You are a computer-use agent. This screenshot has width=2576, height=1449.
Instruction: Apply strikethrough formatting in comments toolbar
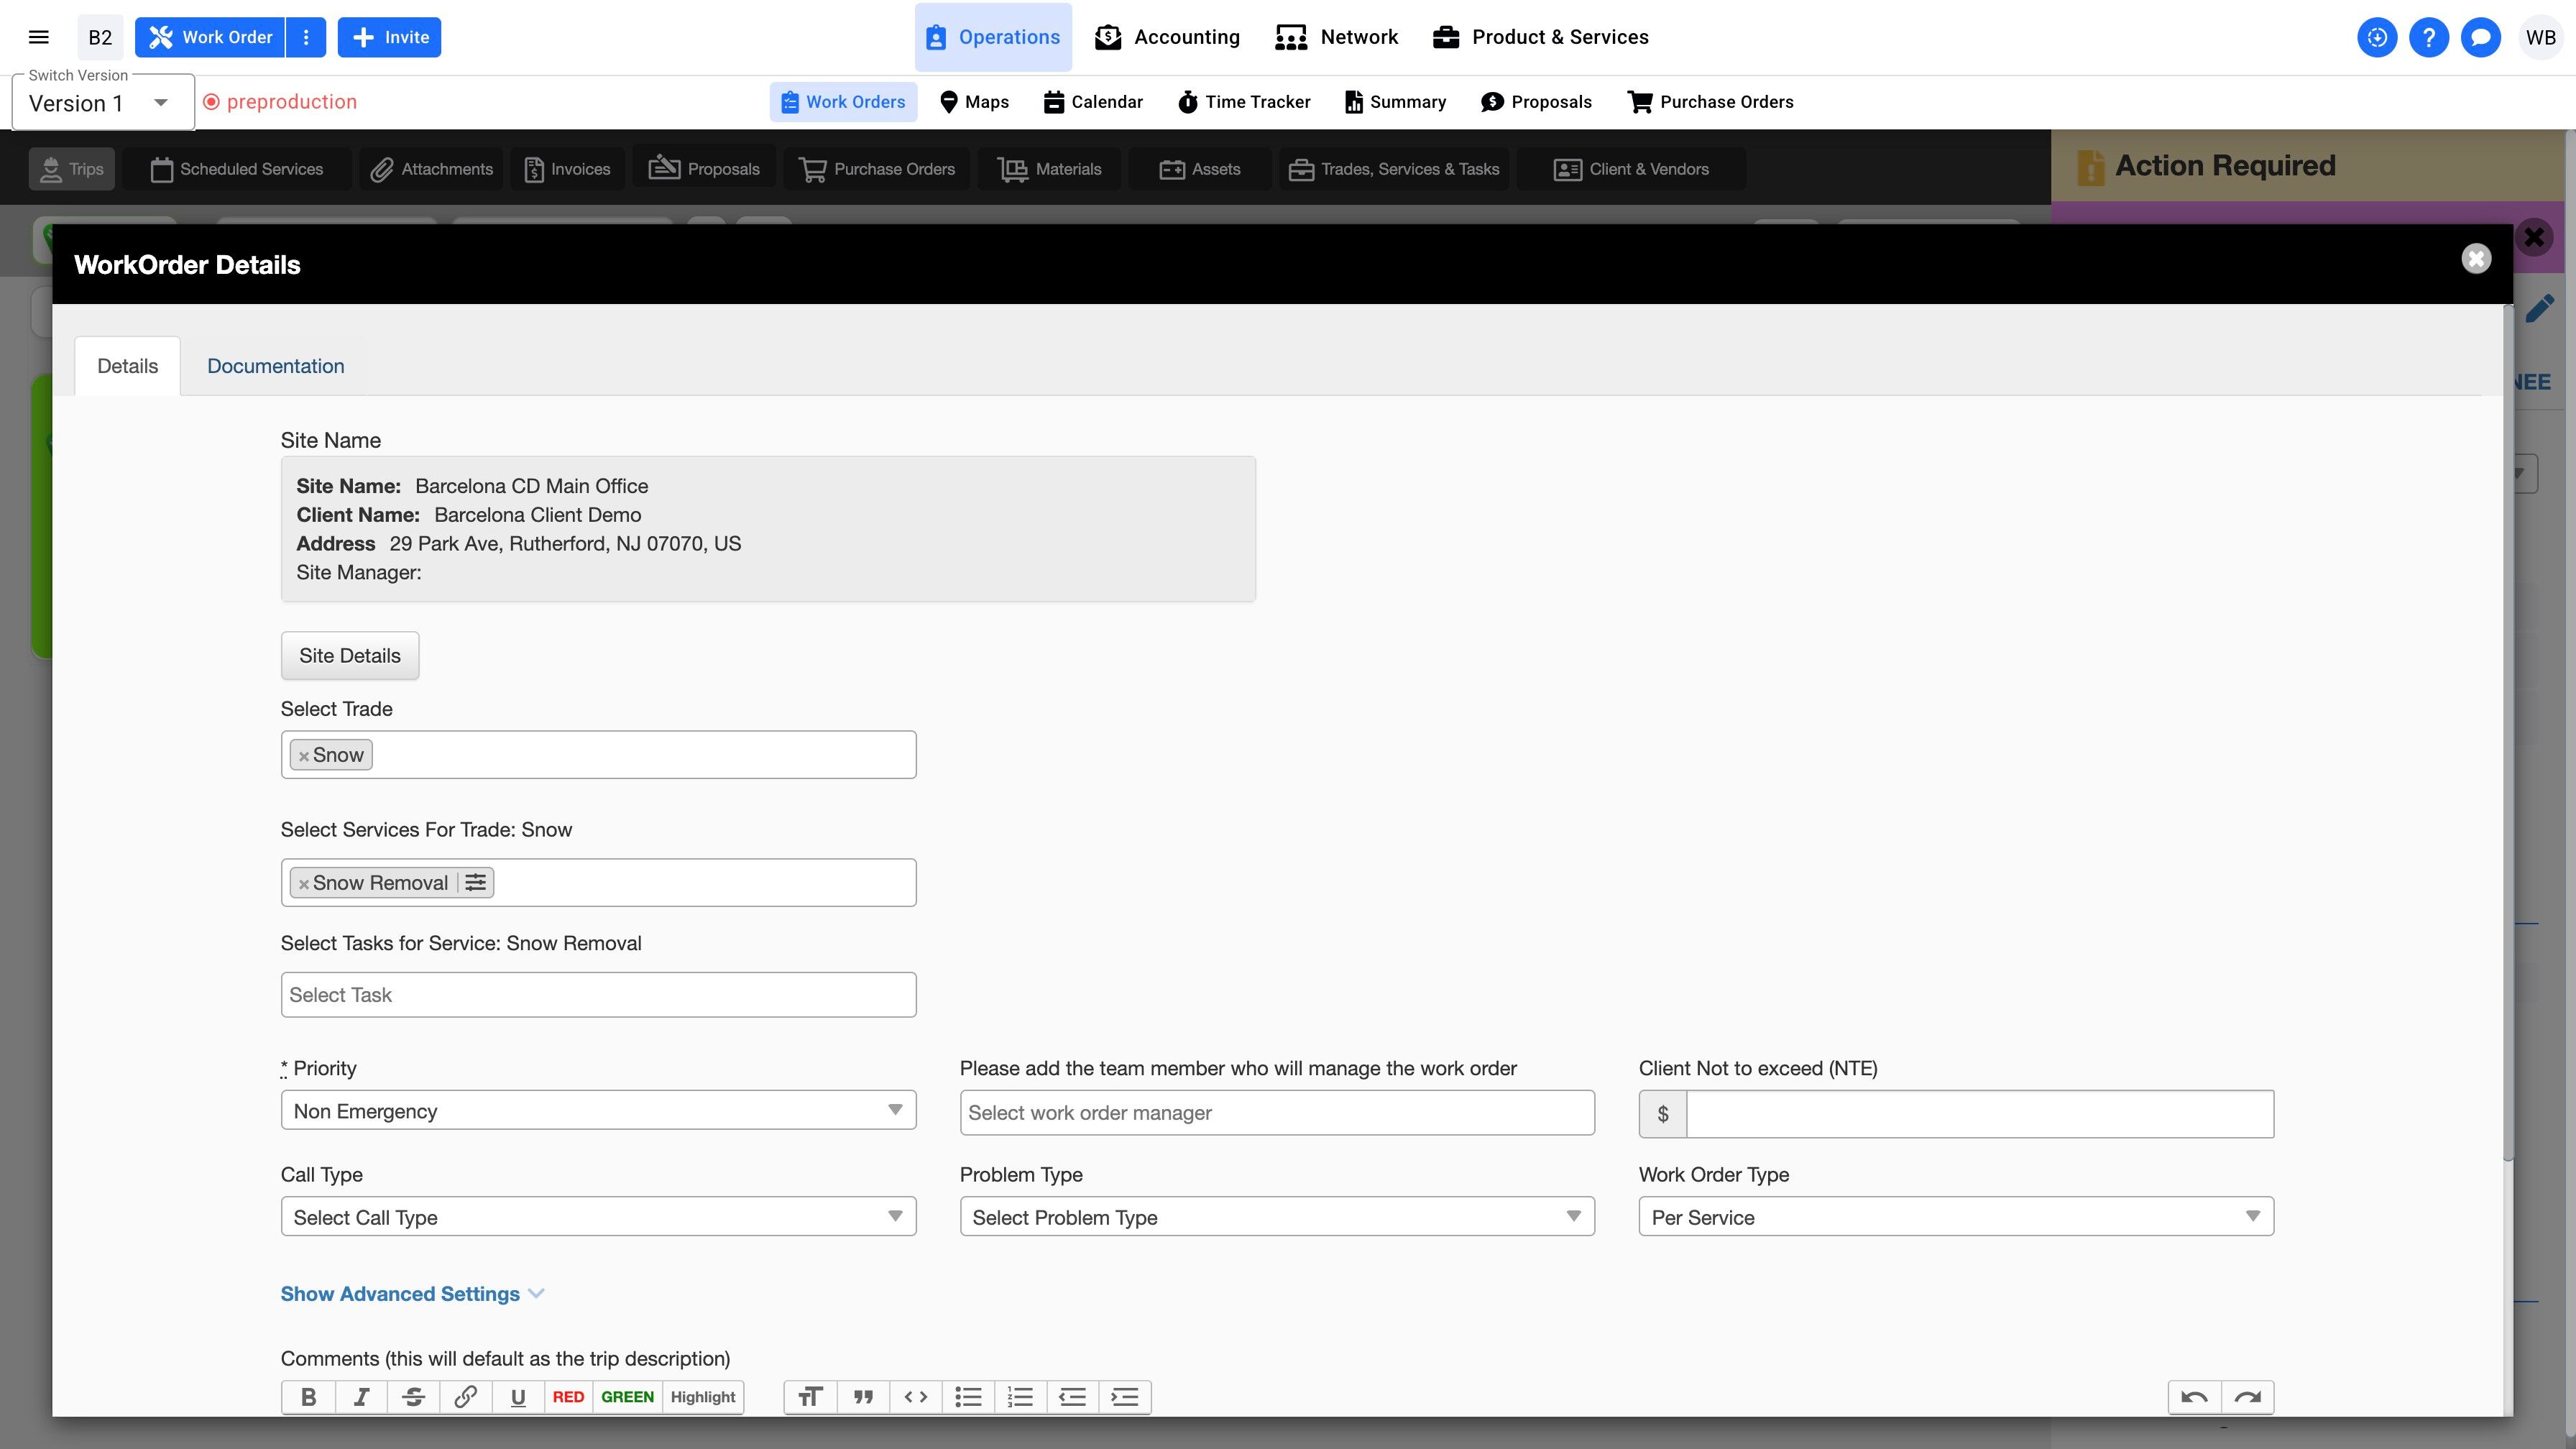tap(413, 1397)
